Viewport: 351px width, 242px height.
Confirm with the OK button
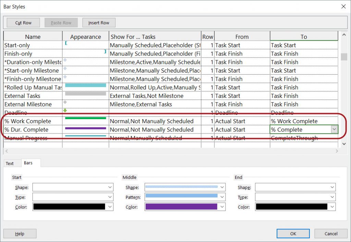(x=293, y=233)
